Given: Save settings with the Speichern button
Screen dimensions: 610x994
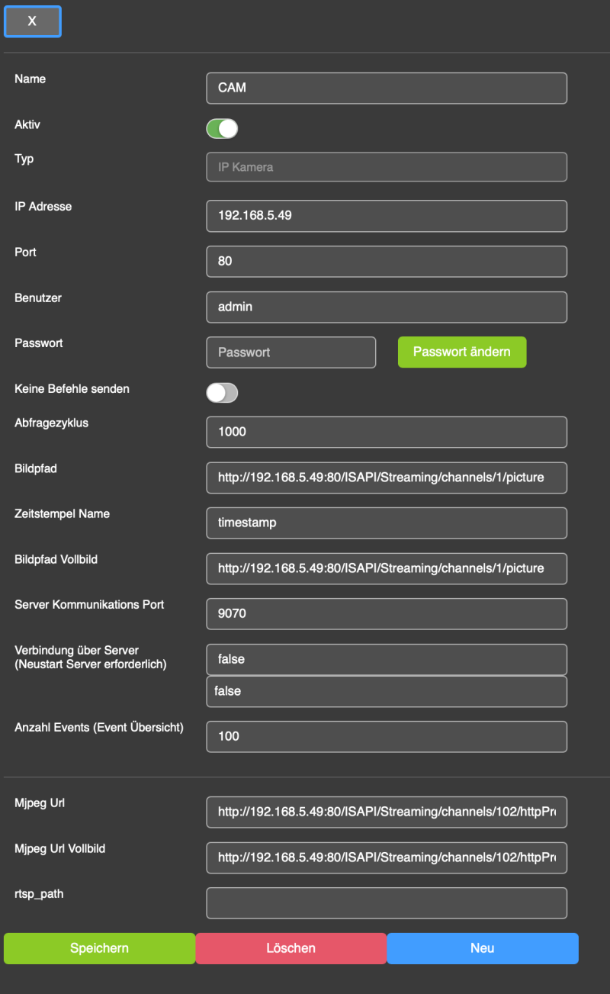Looking at the screenshot, I should click(x=99, y=947).
